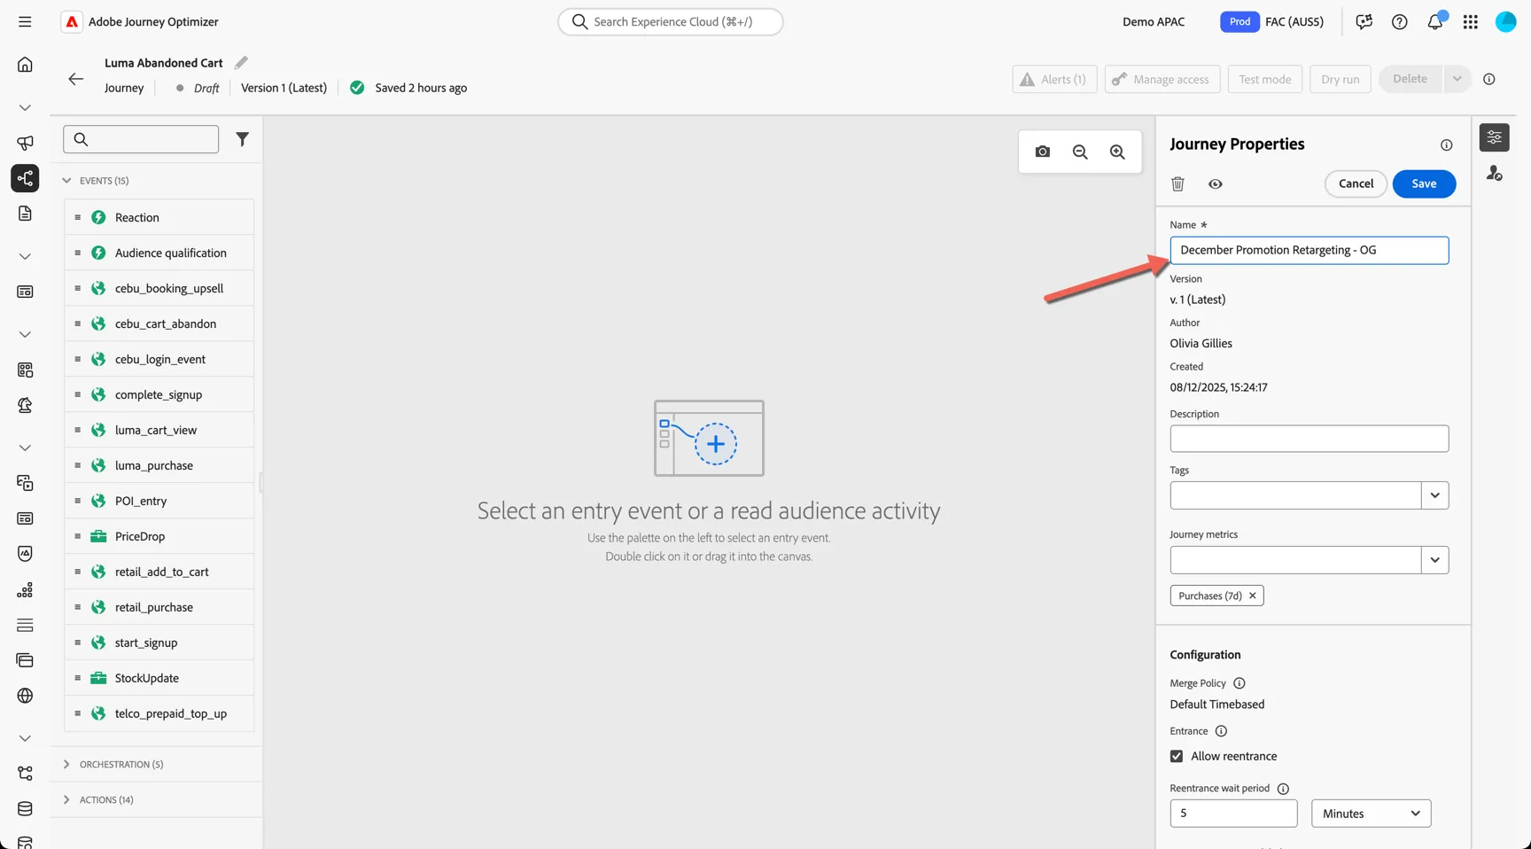The width and height of the screenshot is (1531, 849).
Task: Open the feedback chat icon in the top bar
Action: tap(1364, 21)
